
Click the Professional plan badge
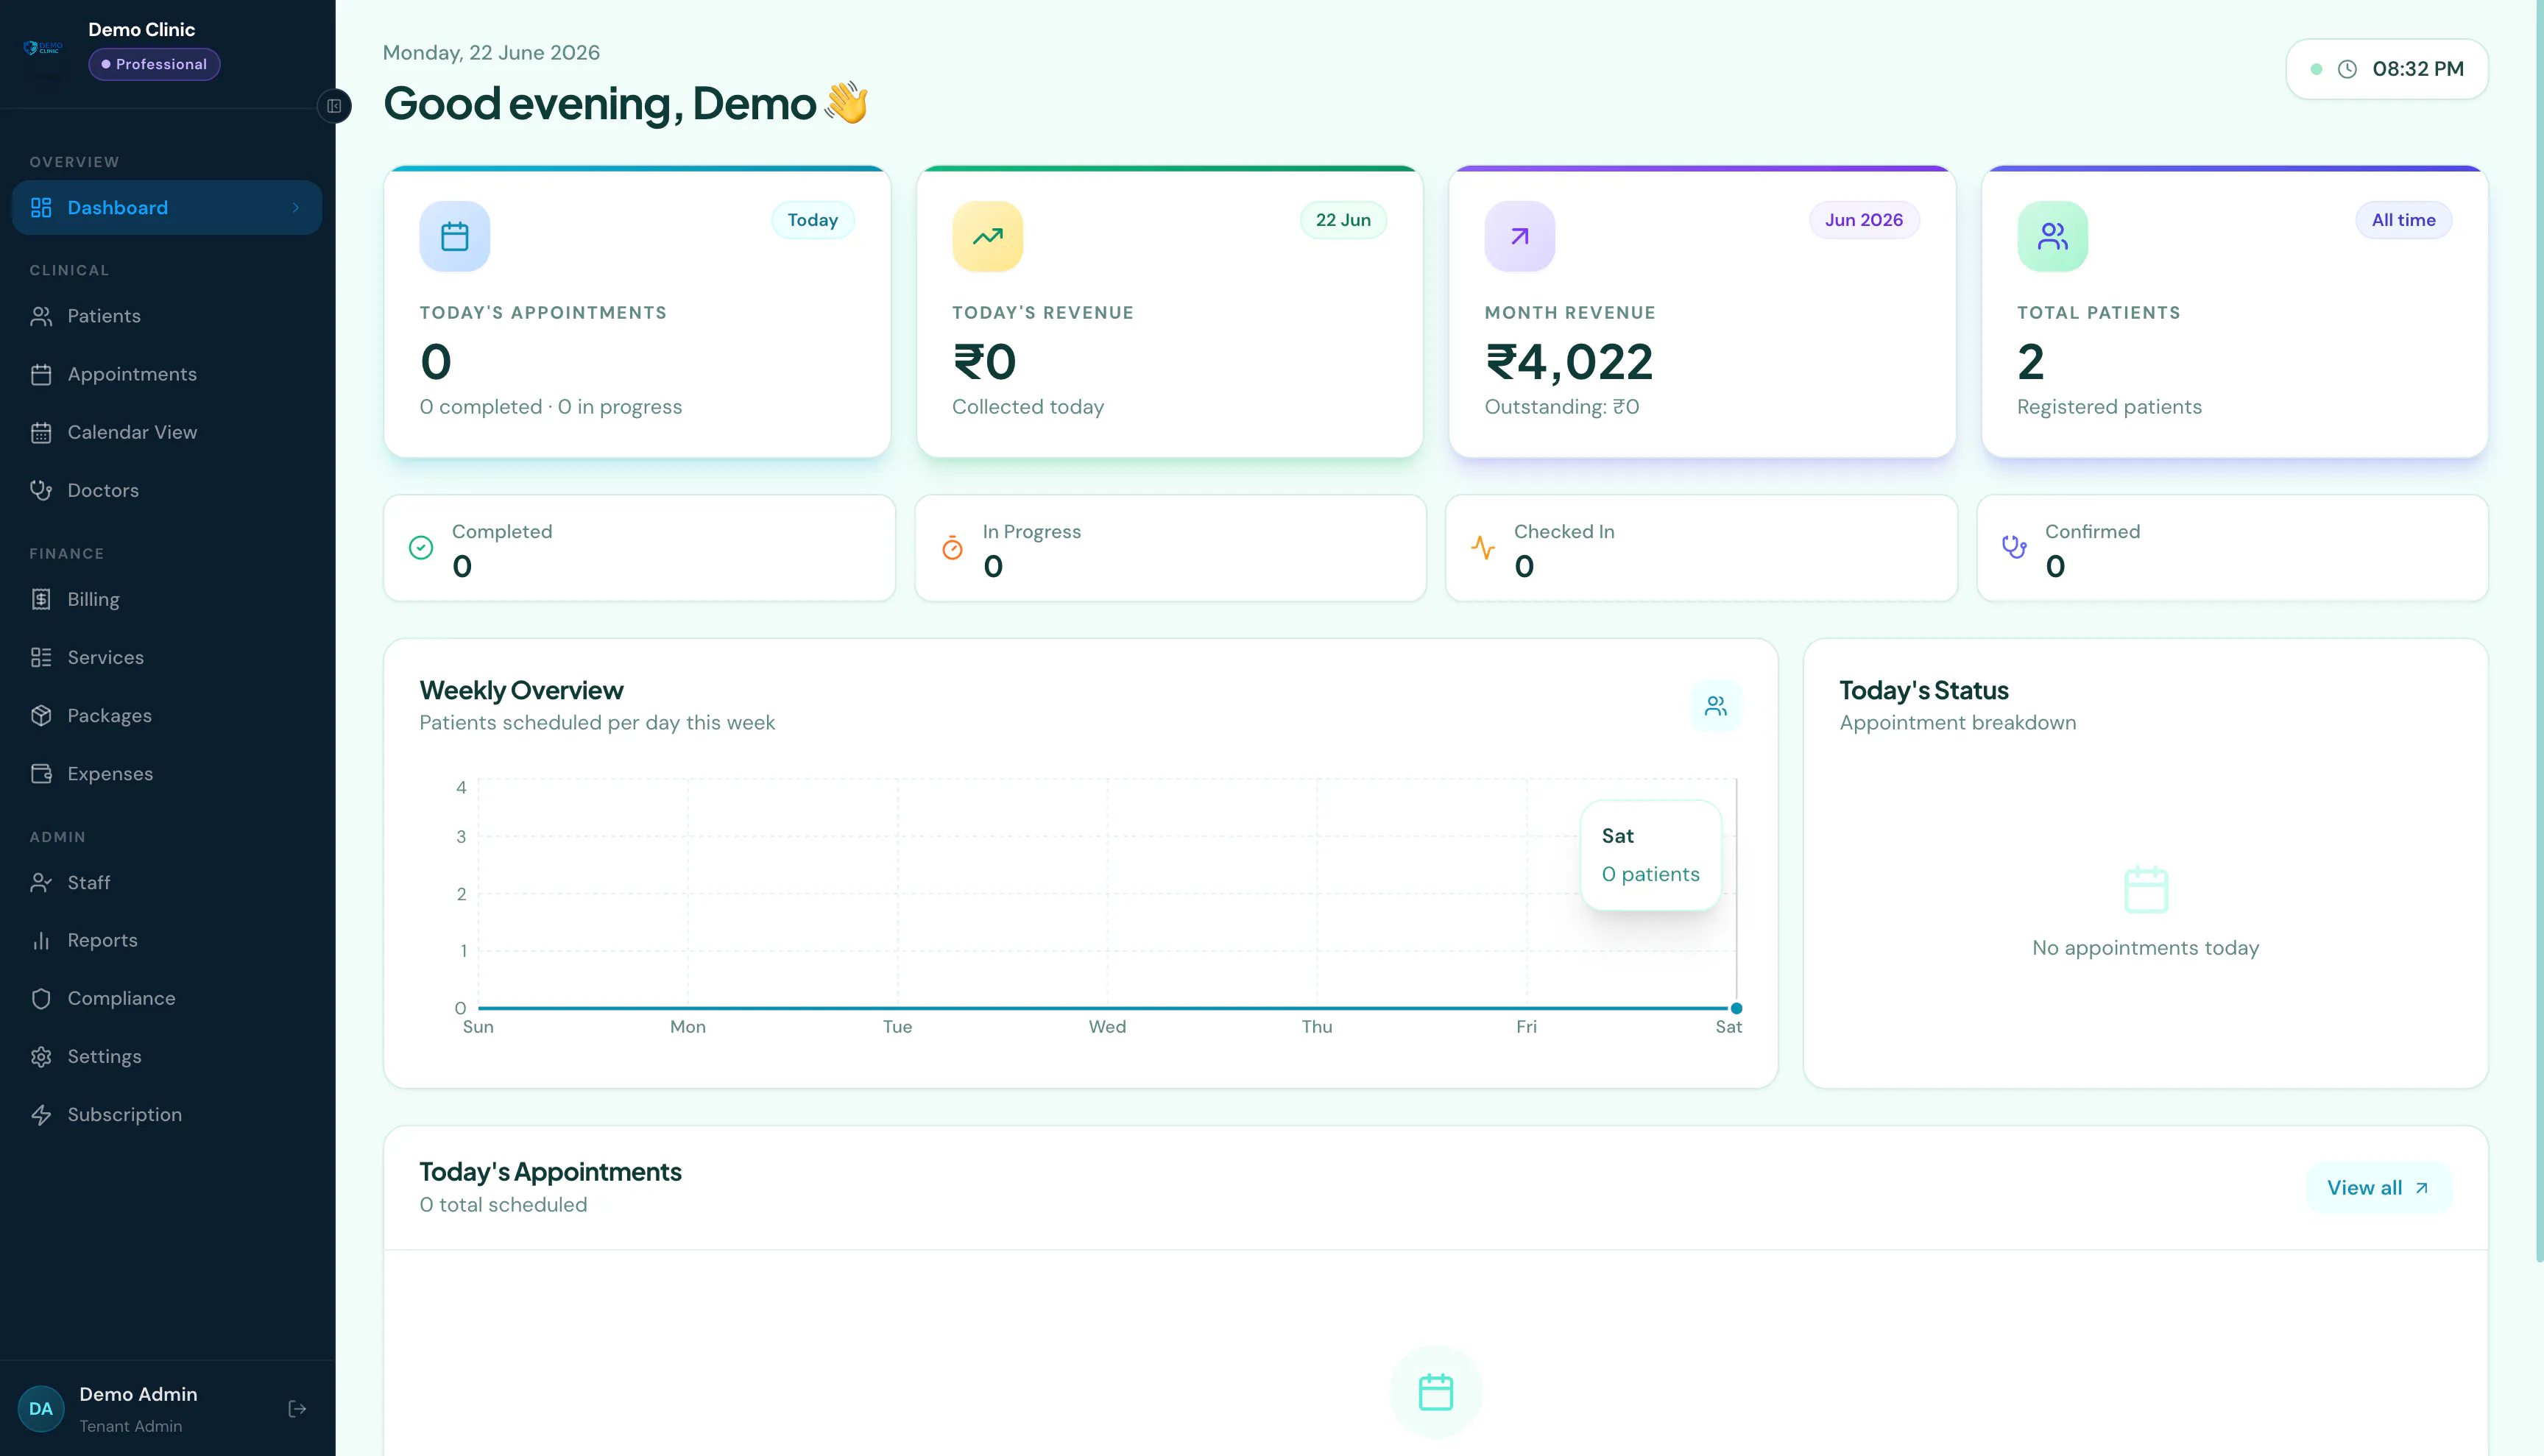pos(154,64)
